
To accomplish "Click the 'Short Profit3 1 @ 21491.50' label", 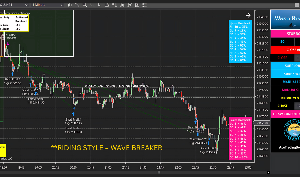I will (36, 101).
